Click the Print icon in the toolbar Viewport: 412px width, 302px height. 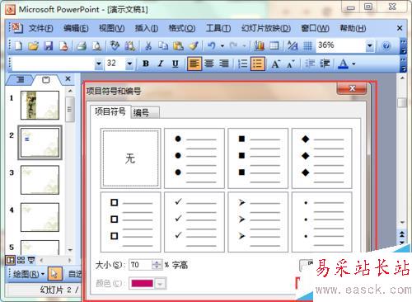(82, 45)
